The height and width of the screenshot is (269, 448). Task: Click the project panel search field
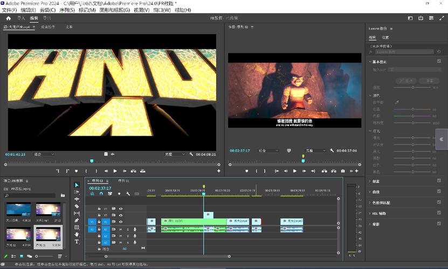click(x=30, y=195)
